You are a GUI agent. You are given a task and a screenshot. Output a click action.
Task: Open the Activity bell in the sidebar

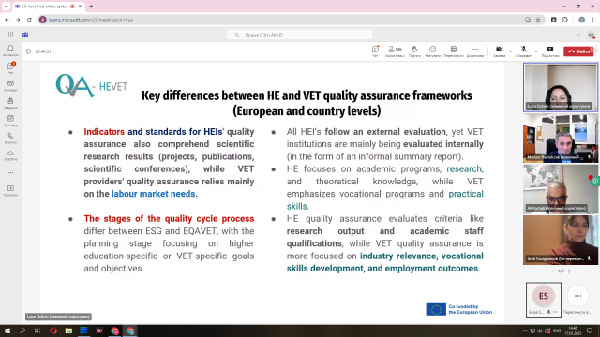tap(10, 50)
